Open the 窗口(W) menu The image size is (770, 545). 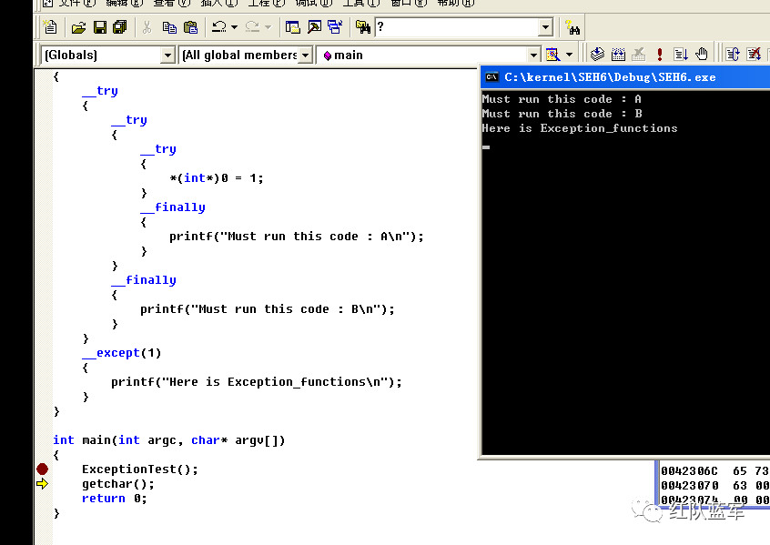pos(409,3)
